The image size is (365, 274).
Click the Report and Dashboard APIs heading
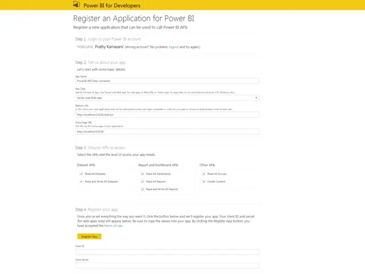click(159, 165)
